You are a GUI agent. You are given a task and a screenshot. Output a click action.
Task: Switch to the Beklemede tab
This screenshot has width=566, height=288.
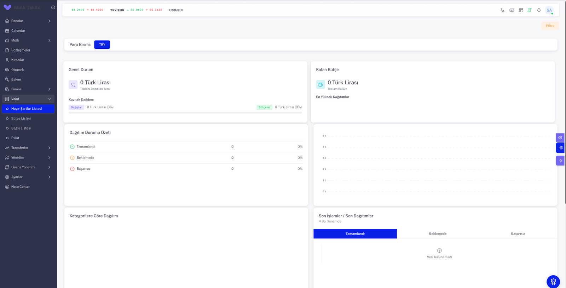click(x=438, y=234)
